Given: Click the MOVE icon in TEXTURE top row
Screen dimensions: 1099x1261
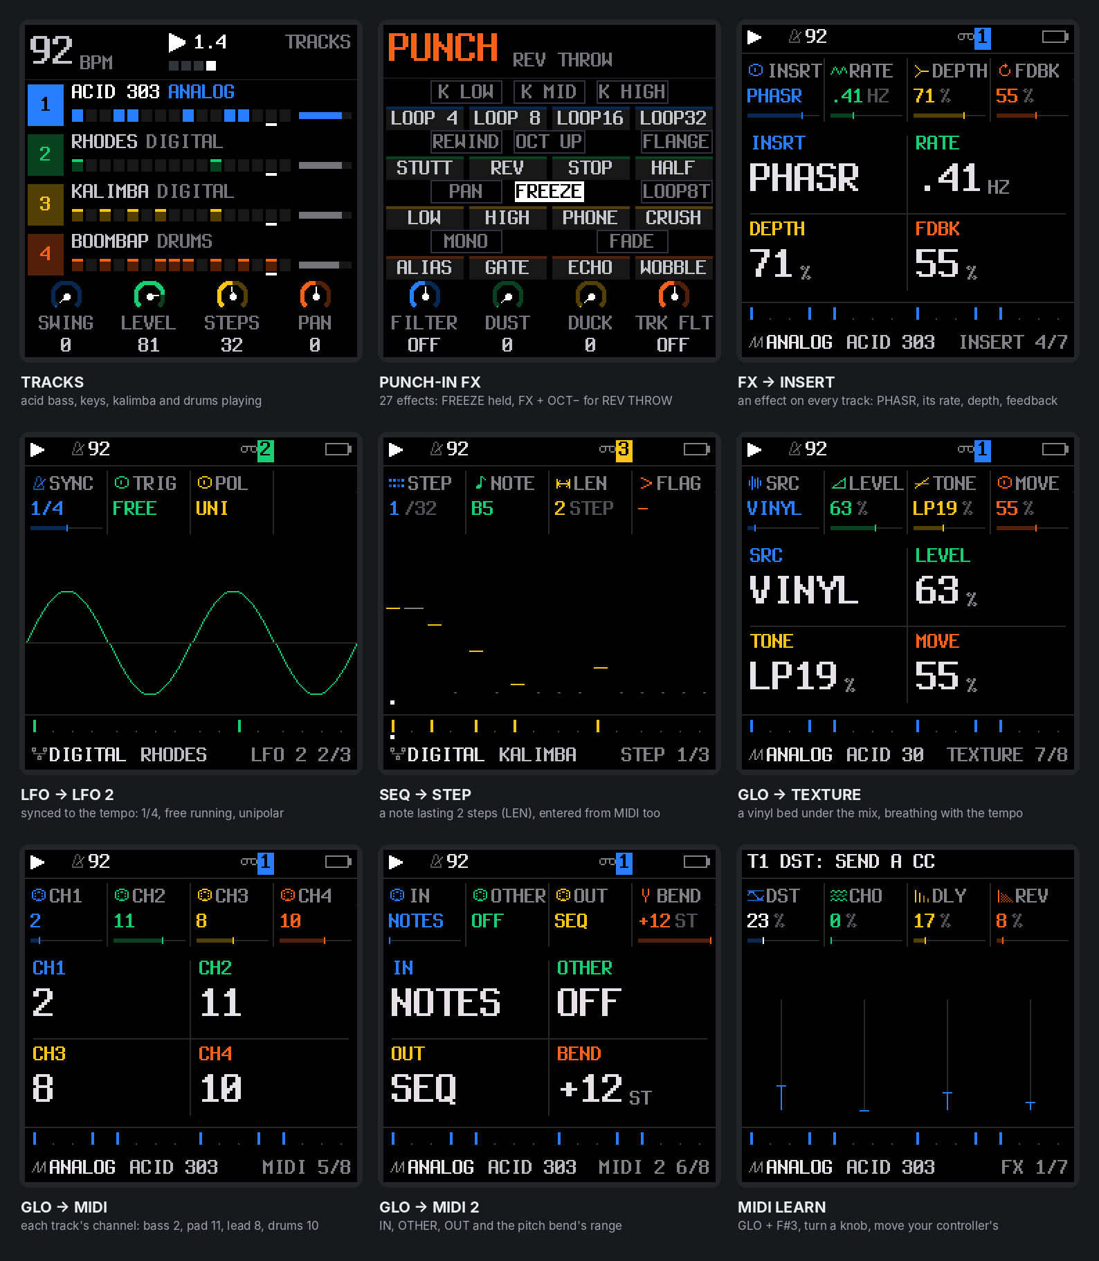Looking at the screenshot, I should coord(1005,482).
